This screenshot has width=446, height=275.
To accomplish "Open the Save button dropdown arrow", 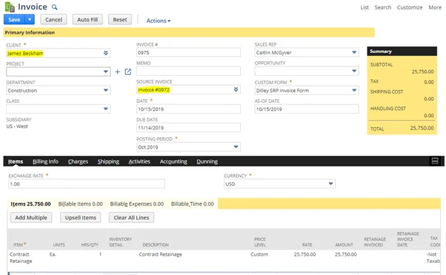I will pos(29,19).
